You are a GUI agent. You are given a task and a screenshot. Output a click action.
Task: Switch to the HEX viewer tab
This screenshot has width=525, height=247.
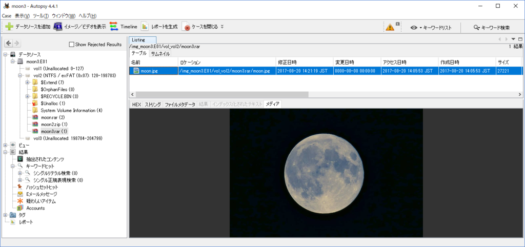(x=136, y=105)
